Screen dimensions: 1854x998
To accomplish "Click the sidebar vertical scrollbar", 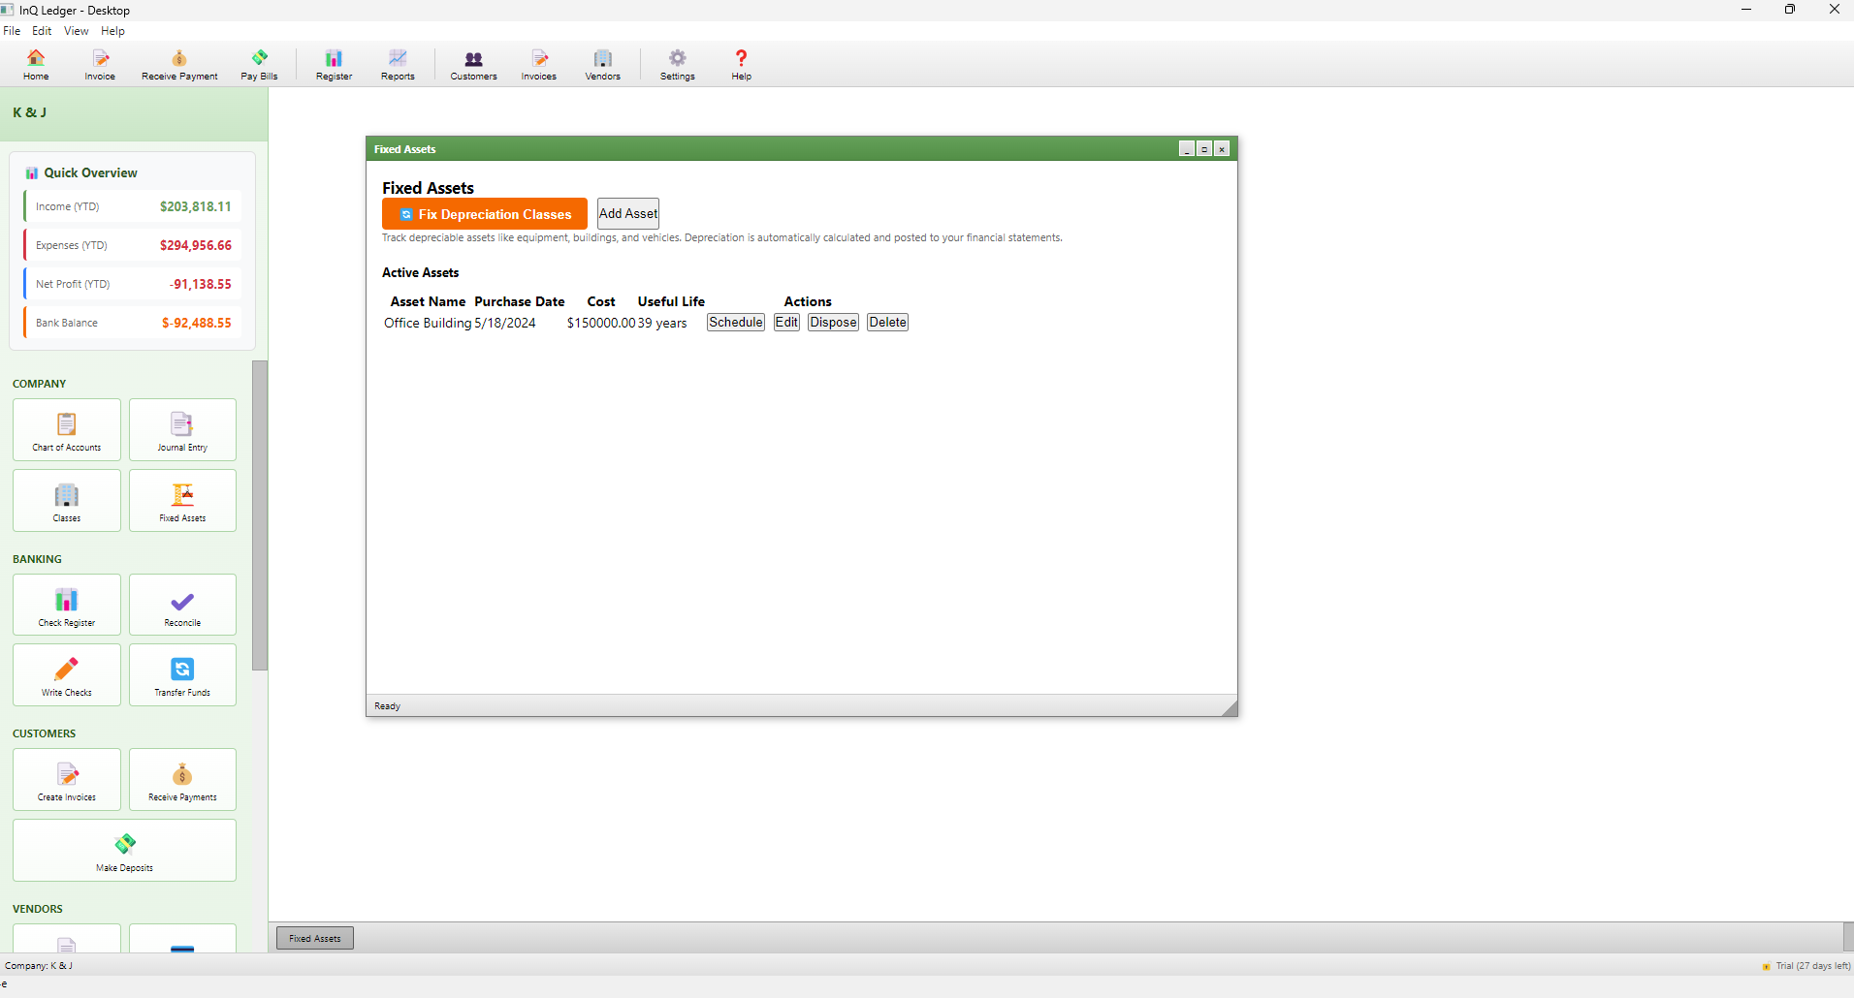I will [x=260, y=515].
